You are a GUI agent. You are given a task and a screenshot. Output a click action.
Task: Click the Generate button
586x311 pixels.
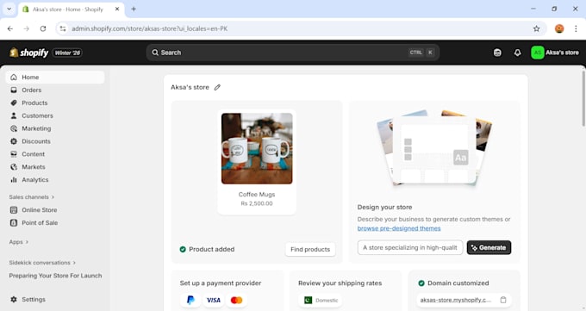click(489, 247)
